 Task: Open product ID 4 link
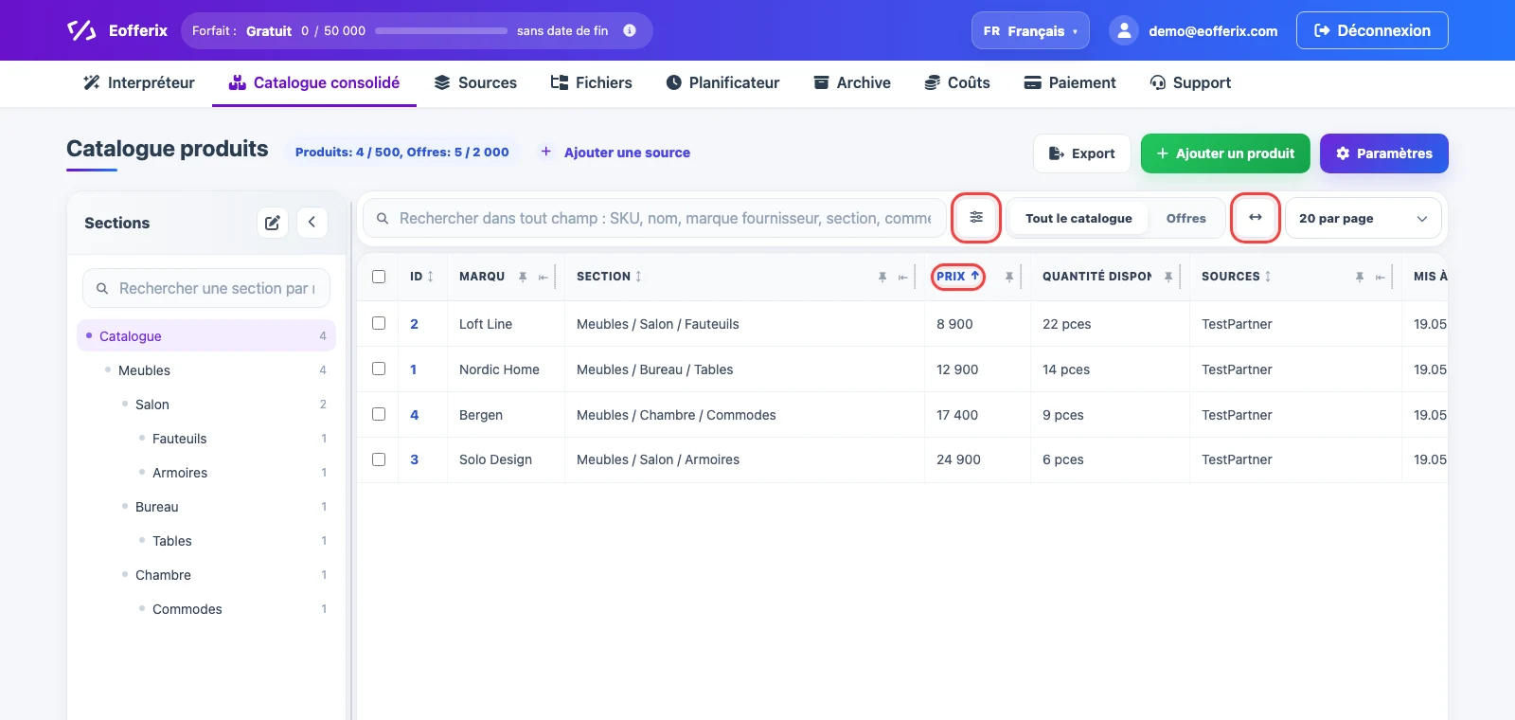[414, 414]
